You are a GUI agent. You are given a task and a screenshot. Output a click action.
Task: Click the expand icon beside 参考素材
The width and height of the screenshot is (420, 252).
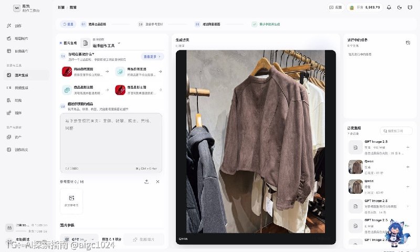pyautogui.click(x=157, y=182)
